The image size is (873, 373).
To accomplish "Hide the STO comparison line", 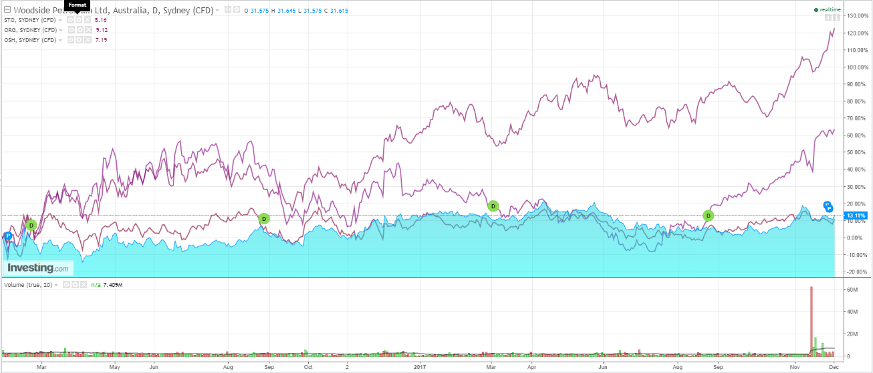I will click(x=70, y=20).
